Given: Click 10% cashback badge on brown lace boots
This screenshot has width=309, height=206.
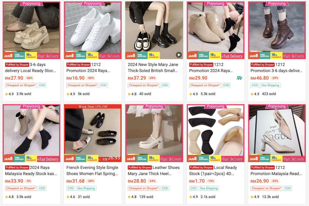Looking at the screenshot, I should [x=276, y=56].
